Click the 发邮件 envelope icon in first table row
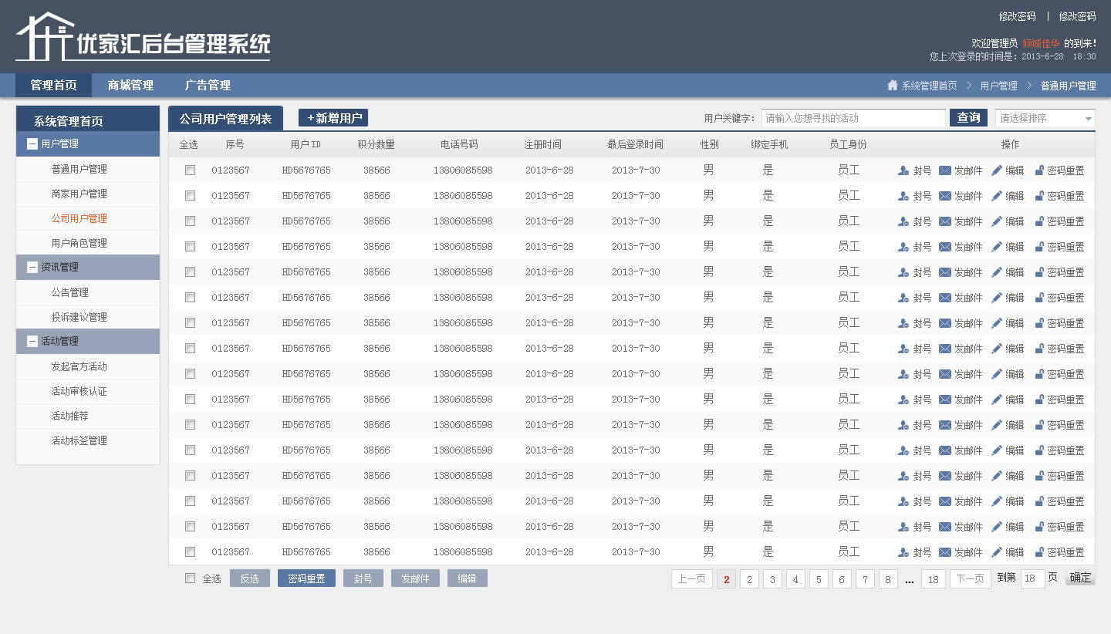 945,170
